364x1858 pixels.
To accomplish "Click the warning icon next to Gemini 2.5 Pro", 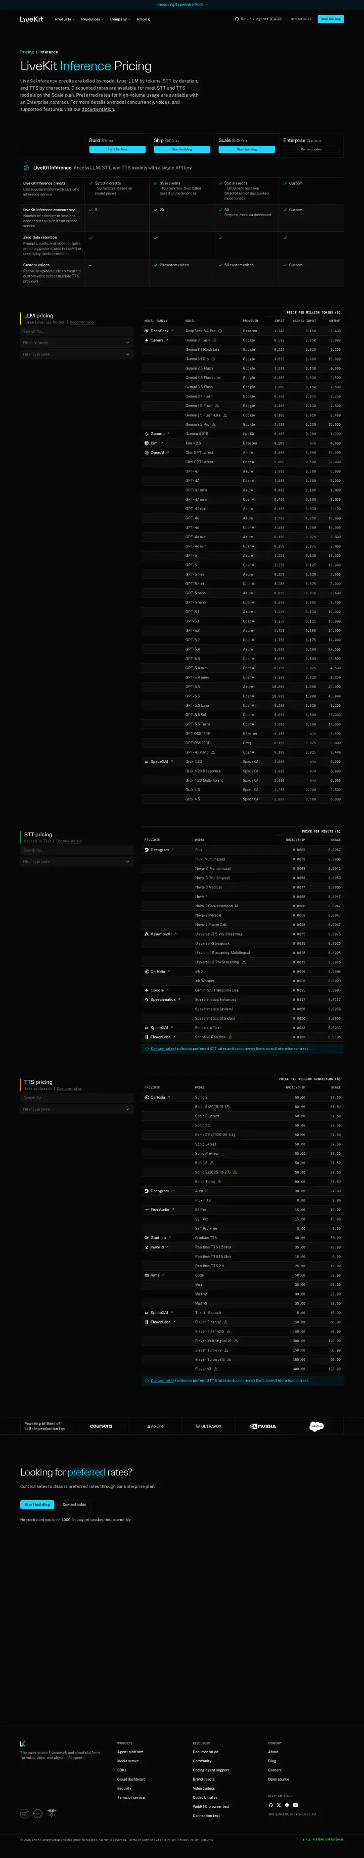I will (213, 425).
